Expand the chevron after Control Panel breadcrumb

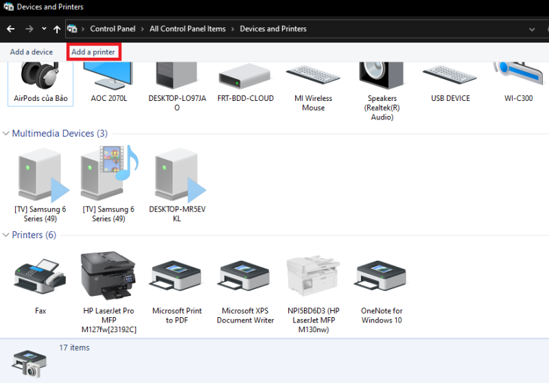click(143, 29)
